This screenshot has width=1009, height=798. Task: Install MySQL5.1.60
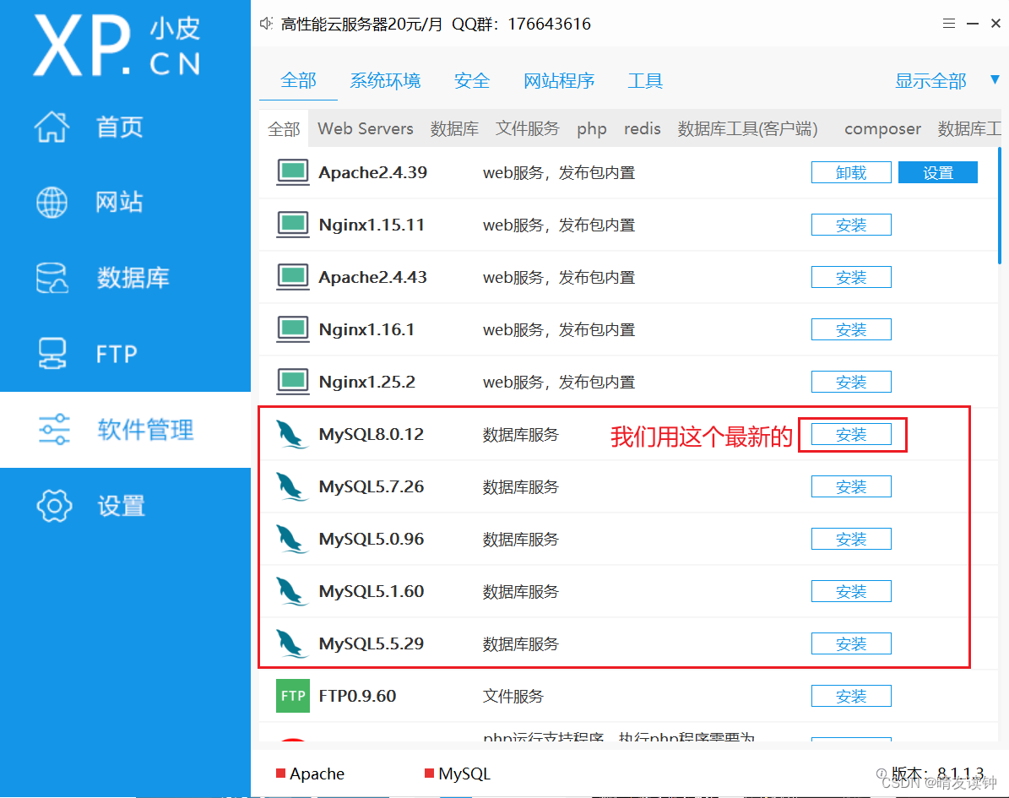tap(851, 591)
